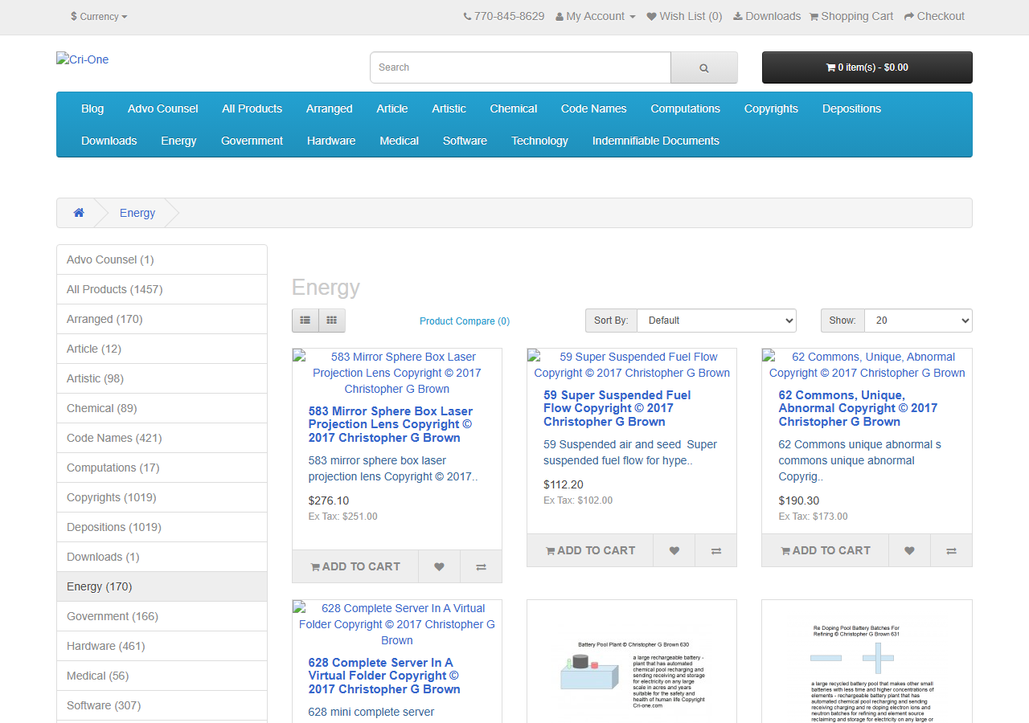Select Downloads (1) in sidebar
Image resolution: width=1029 pixels, height=723 pixels.
pos(162,557)
